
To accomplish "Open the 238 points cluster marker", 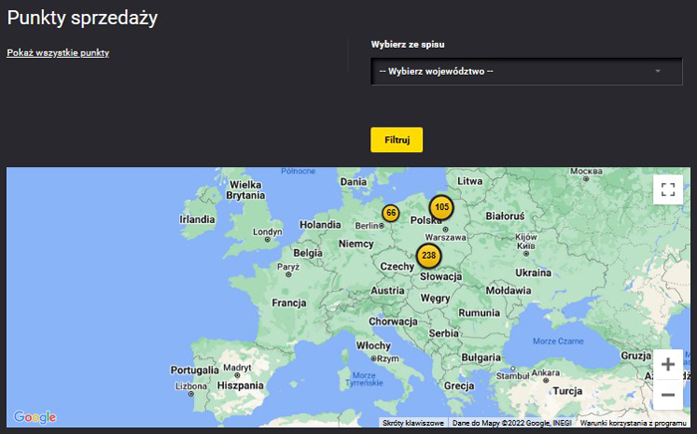I will [429, 256].
